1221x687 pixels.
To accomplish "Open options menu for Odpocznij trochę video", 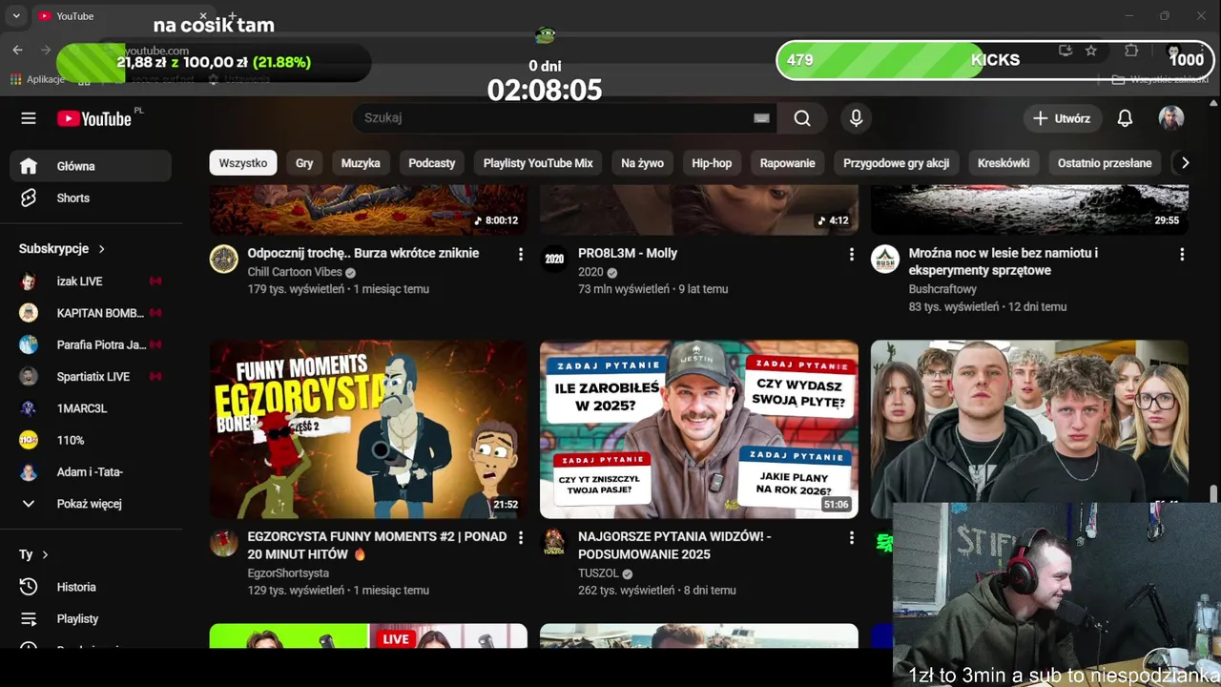I will (x=520, y=254).
